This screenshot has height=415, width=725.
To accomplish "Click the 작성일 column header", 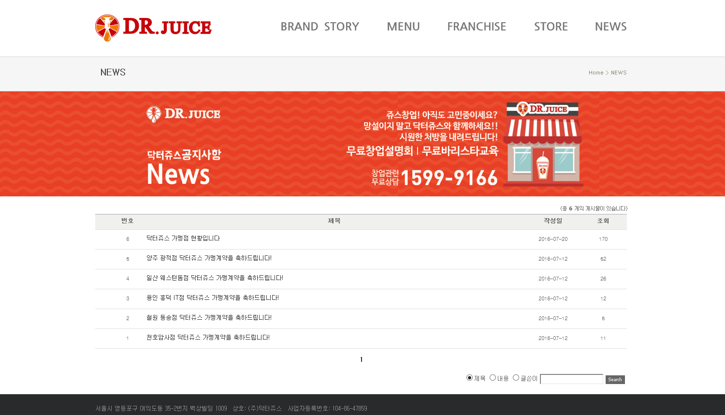I will click(553, 221).
